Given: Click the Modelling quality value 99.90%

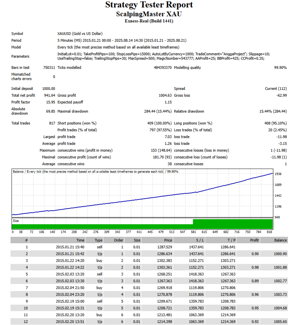Looking at the screenshot, I should 280,68.
